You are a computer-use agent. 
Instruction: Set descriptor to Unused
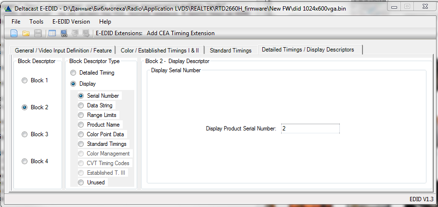point(81,182)
